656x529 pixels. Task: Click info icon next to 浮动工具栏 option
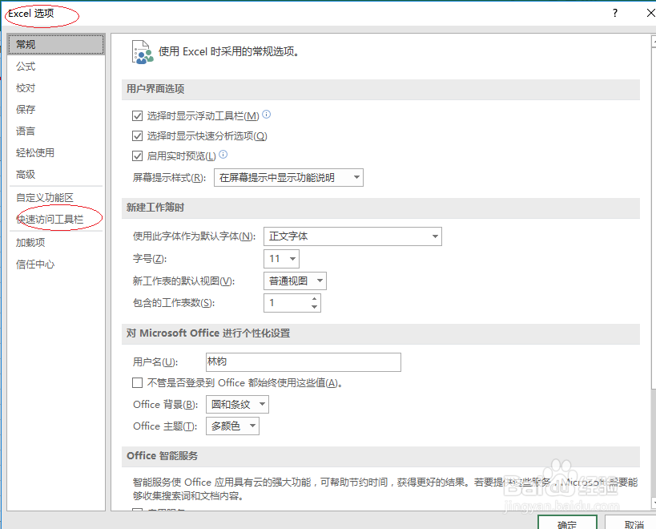[266, 115]
